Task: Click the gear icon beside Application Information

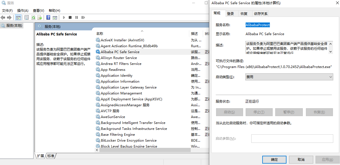Action: point(98,82)
